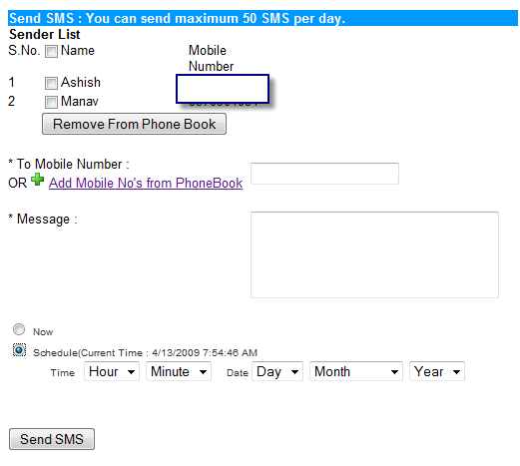Click the blue Send SMS header bar
This screenshot has width=520, height=466.
tap(262, 18)
